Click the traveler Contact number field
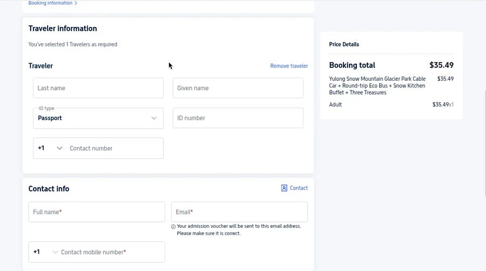The width and height of the screenshot is (486, 271). pos(114,148)
